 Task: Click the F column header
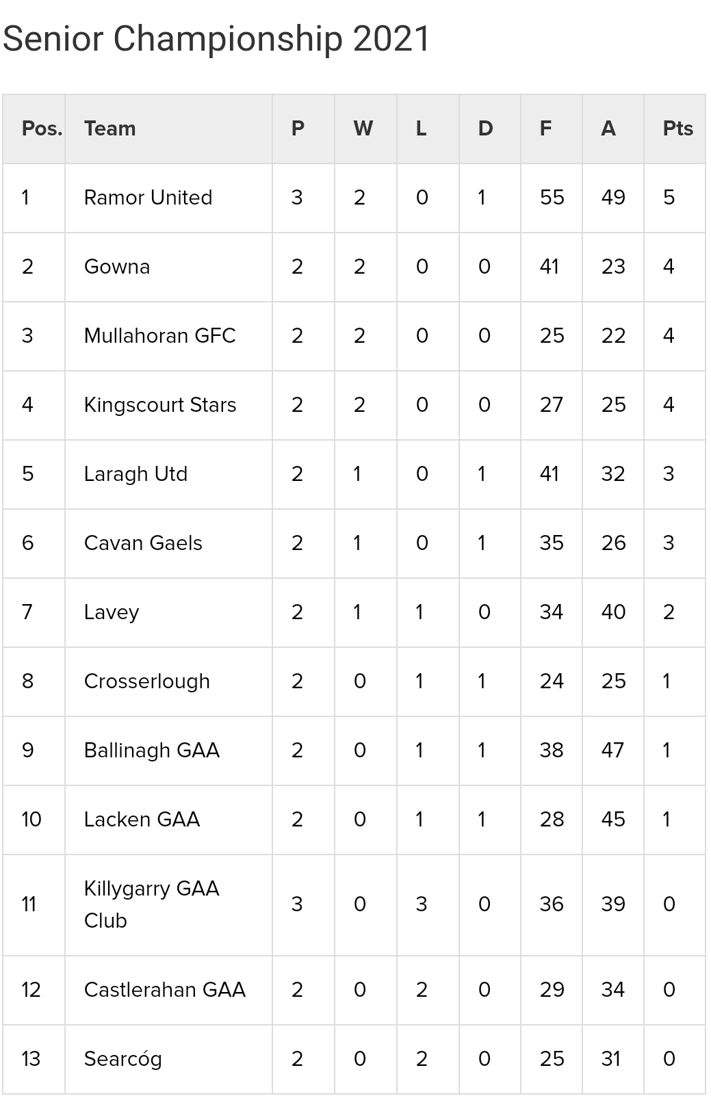coord(545,129)
